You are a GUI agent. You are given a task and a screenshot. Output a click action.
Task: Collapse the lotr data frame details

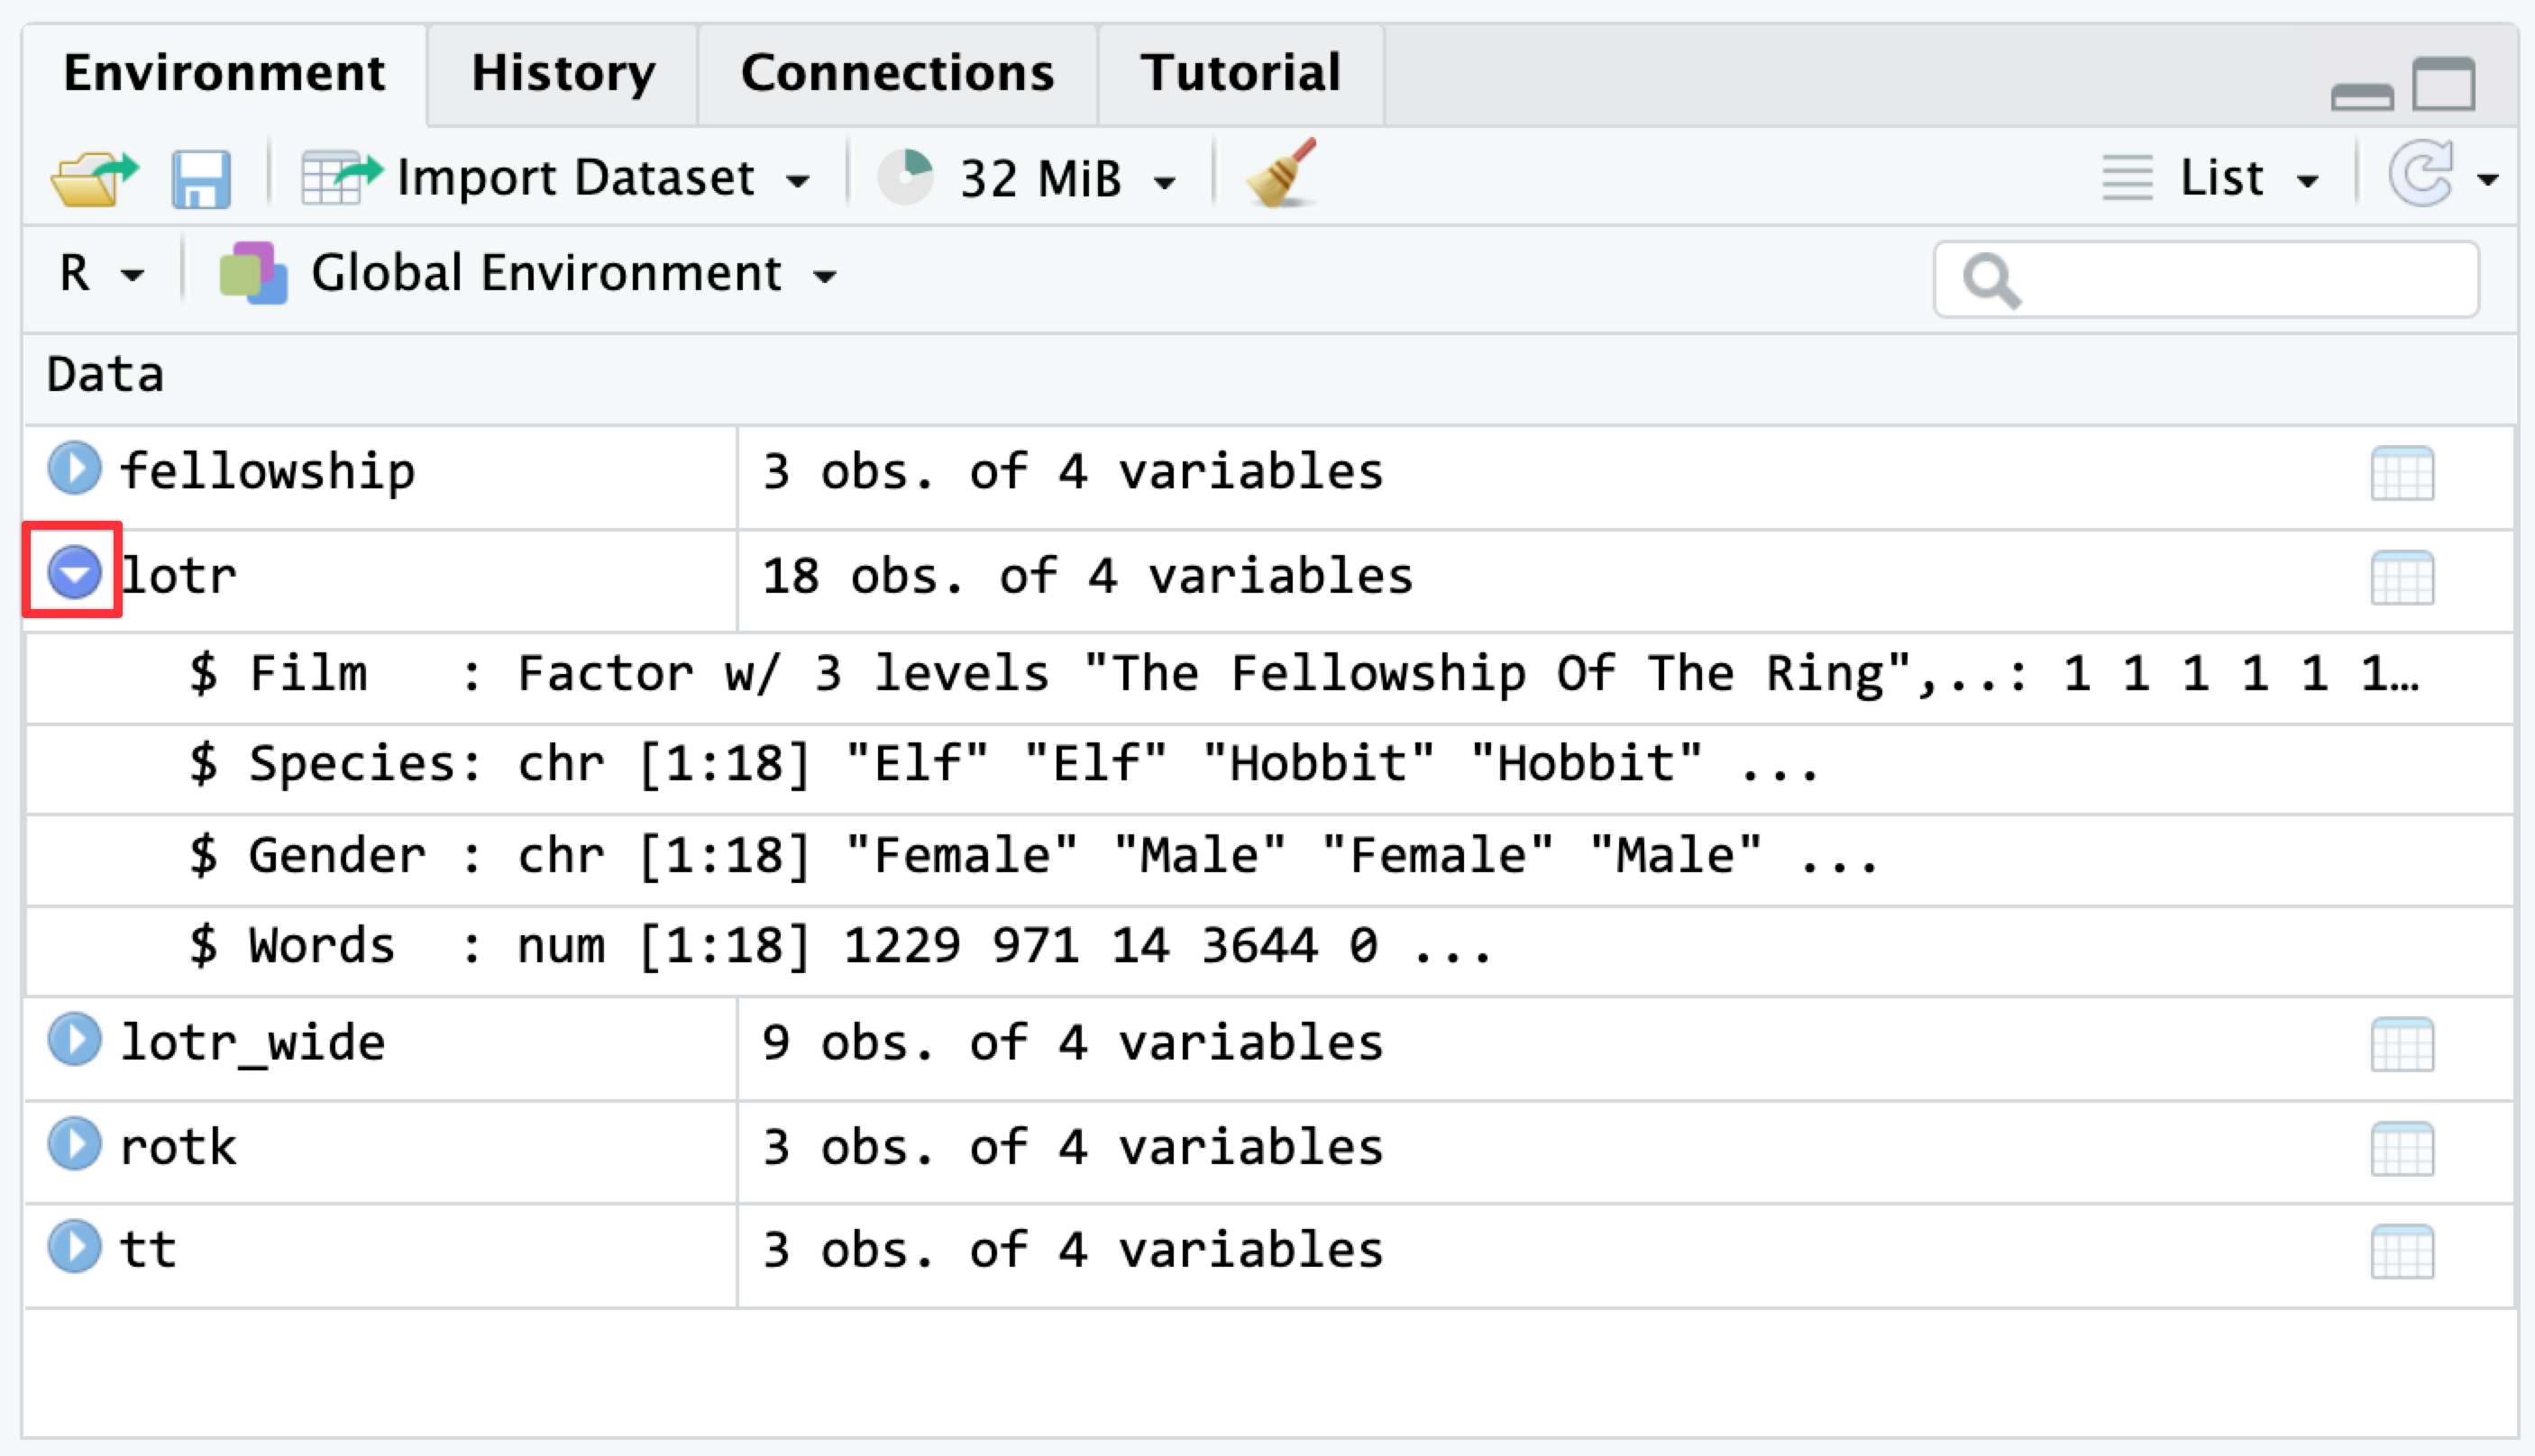pyautogui.click(x=74, y=572)
